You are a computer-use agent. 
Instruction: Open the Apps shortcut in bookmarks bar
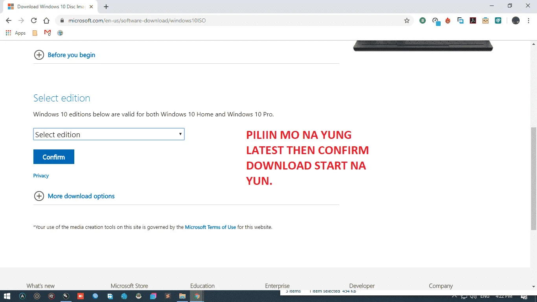16,33
